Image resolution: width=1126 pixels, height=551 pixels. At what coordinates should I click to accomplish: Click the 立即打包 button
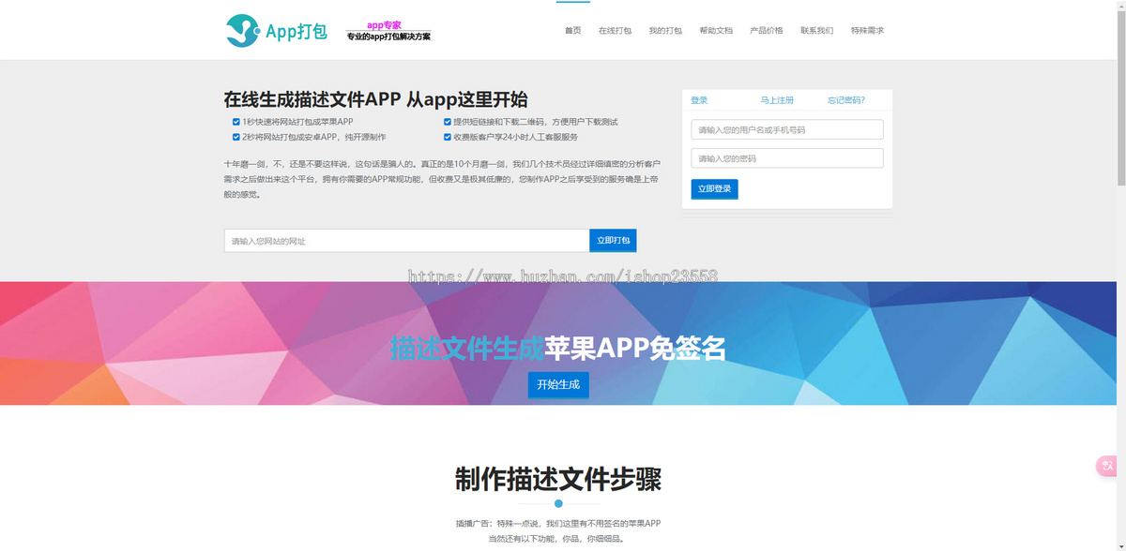(x=613, y=241)
